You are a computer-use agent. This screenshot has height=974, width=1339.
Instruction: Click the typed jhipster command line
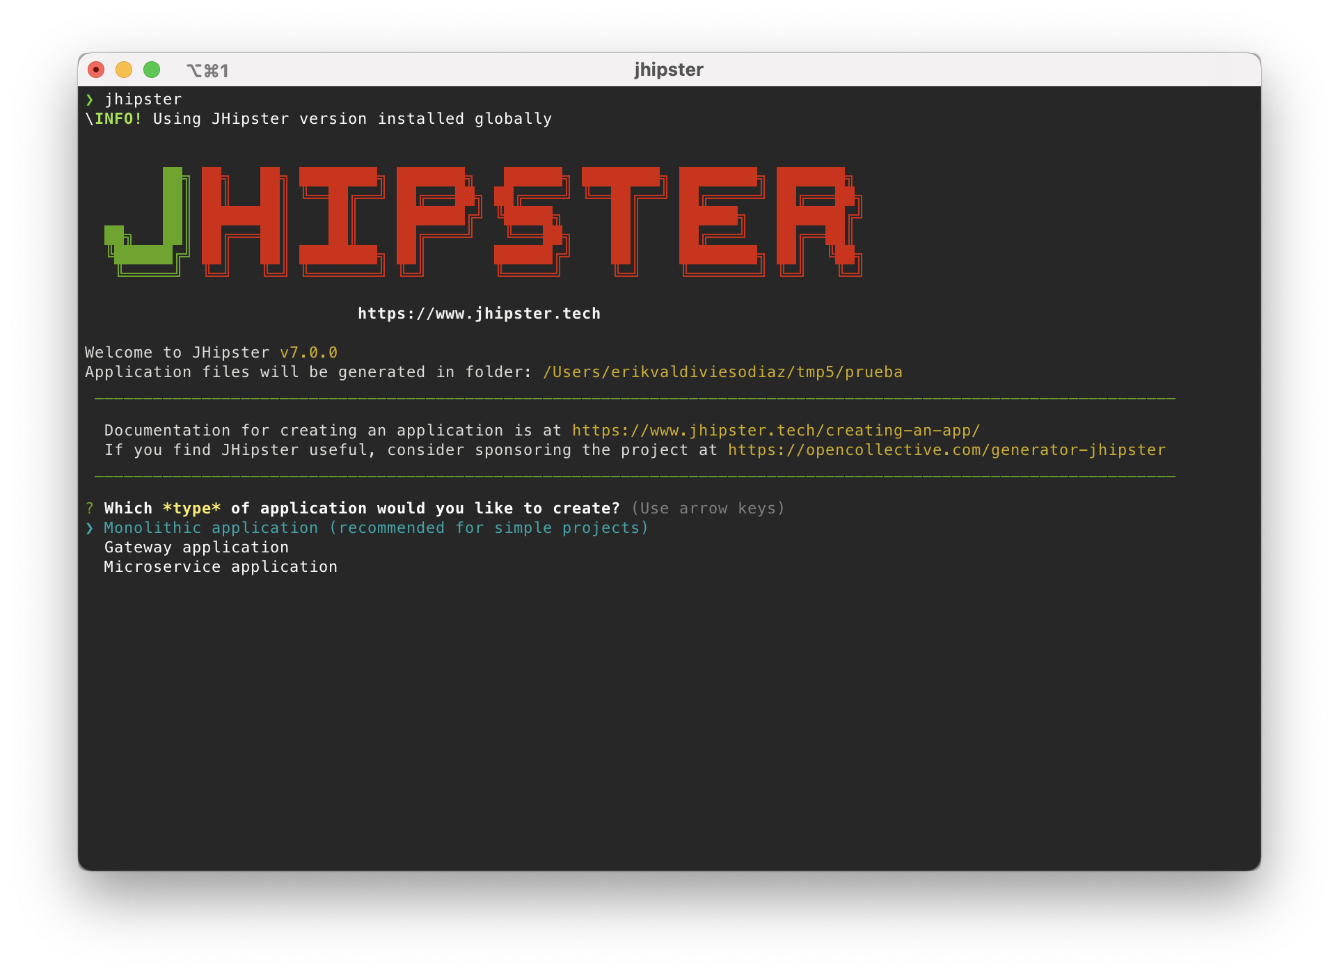143,99
